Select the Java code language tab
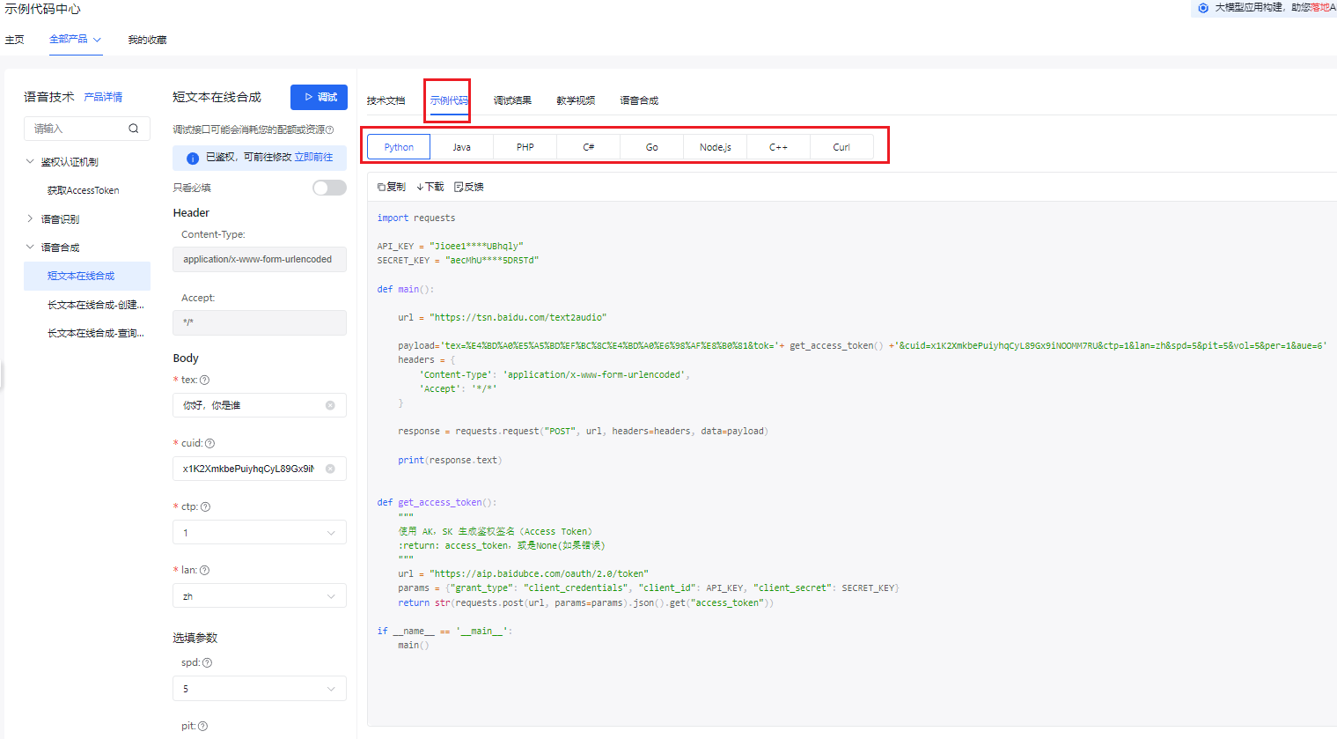The height and width of the screenshot is (739, 1337). click(x=462, y=147)
